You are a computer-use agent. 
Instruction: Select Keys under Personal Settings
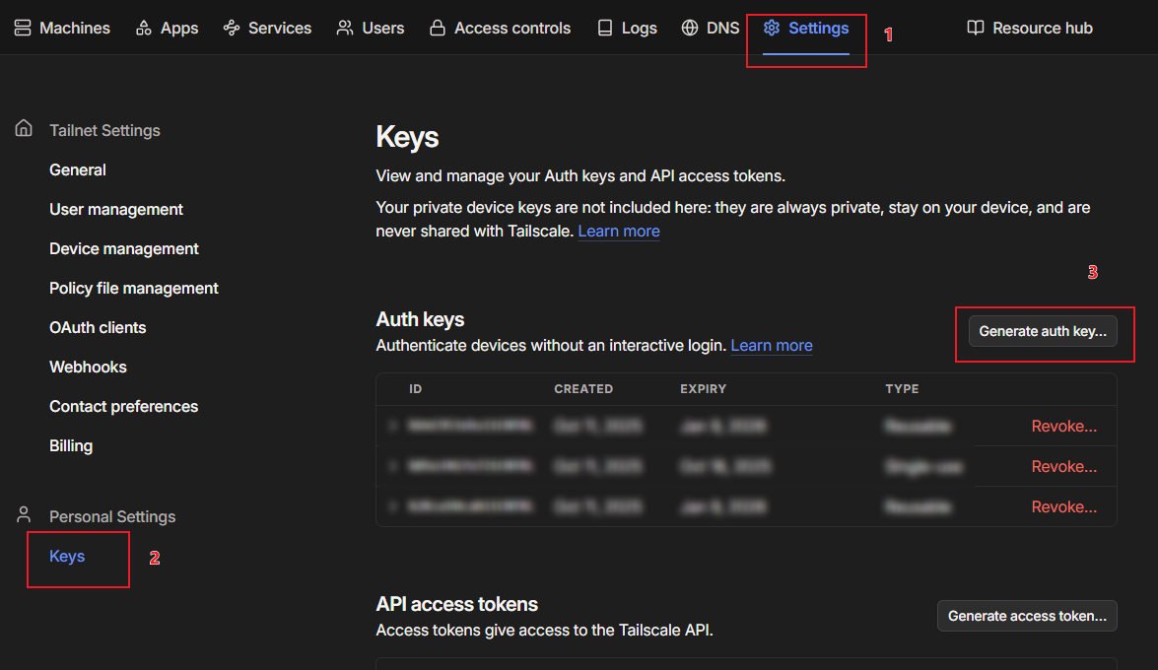pyautogui.click(x=67, y=556)
